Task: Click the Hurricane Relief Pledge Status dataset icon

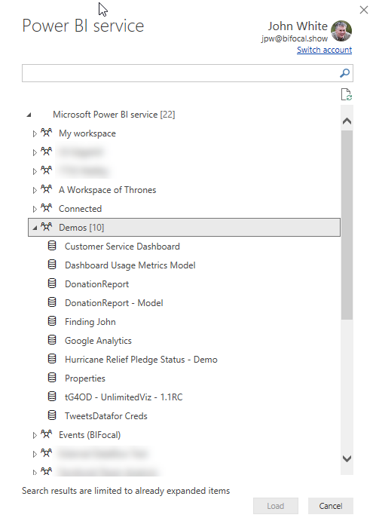Action: click(52, 359)
